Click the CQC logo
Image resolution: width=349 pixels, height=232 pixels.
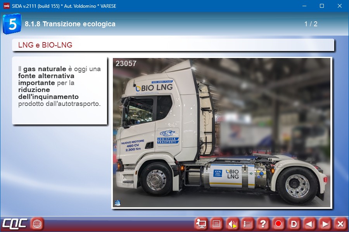click(x=15, y=223)
